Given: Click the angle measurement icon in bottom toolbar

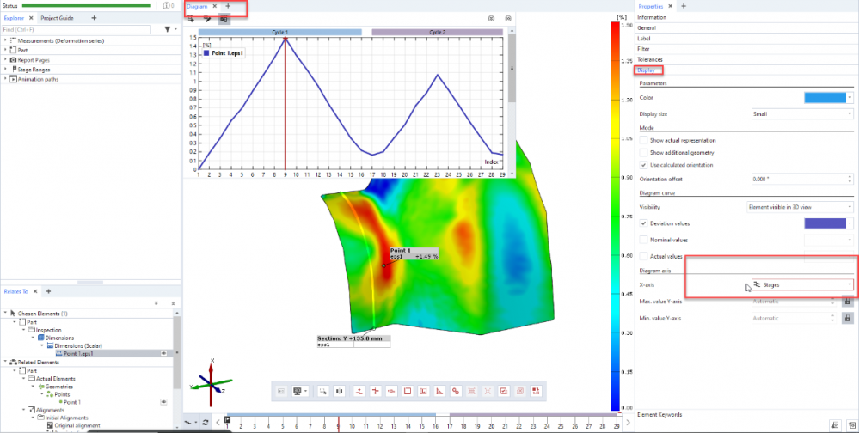Looking at the screenshot, I should click(439, 391).
